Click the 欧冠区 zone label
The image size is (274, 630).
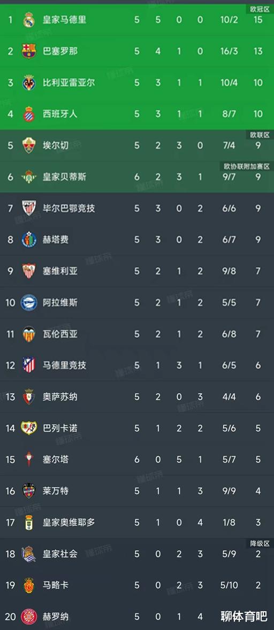pyautogui.click(x=259, y=9)
